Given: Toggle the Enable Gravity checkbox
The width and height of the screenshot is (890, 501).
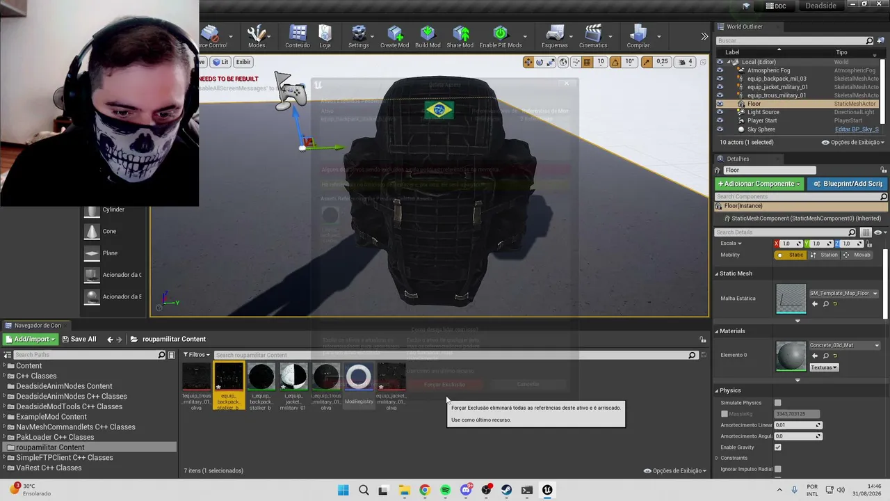Looking at the screenshot, I should pos(777,447).
